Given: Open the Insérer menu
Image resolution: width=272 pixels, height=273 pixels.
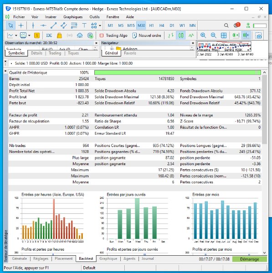Looking at the screenshot, I should [x=51, y=17].
